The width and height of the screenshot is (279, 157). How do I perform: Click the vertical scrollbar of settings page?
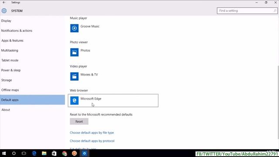[278, 102]
